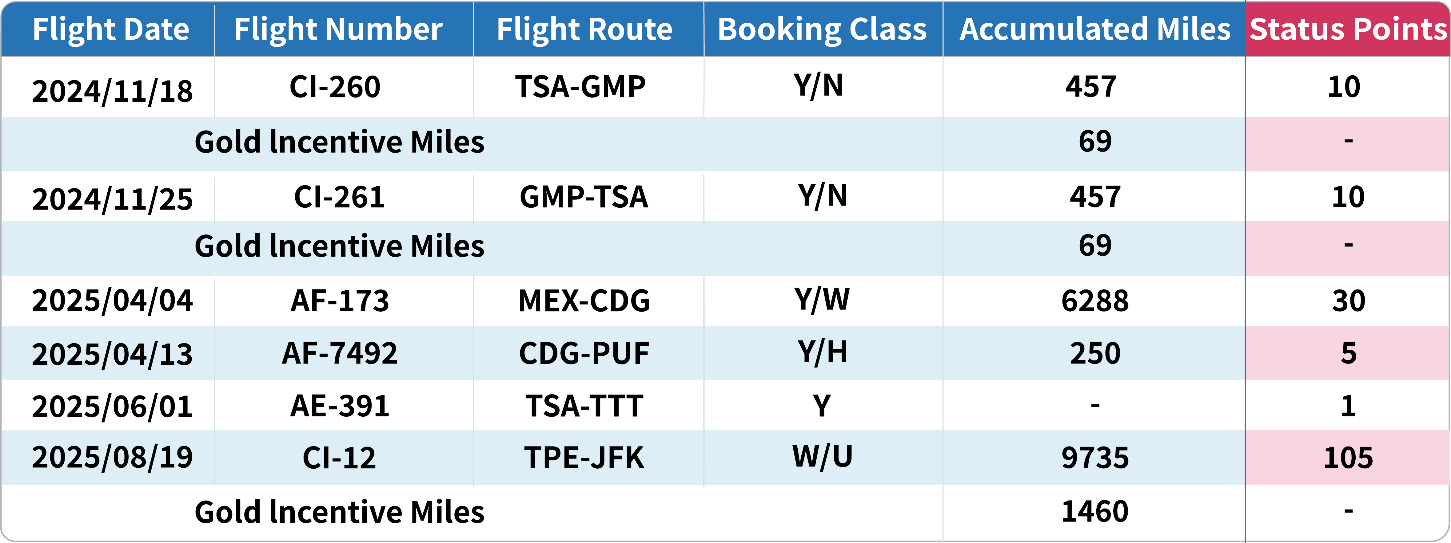Click flight number CI-260
Screen dimensions: 1451x543
(335, 87)
